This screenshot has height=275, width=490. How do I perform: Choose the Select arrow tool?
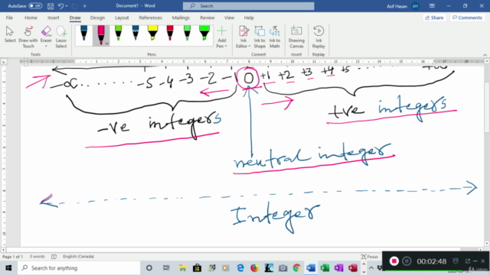point(10,34)
